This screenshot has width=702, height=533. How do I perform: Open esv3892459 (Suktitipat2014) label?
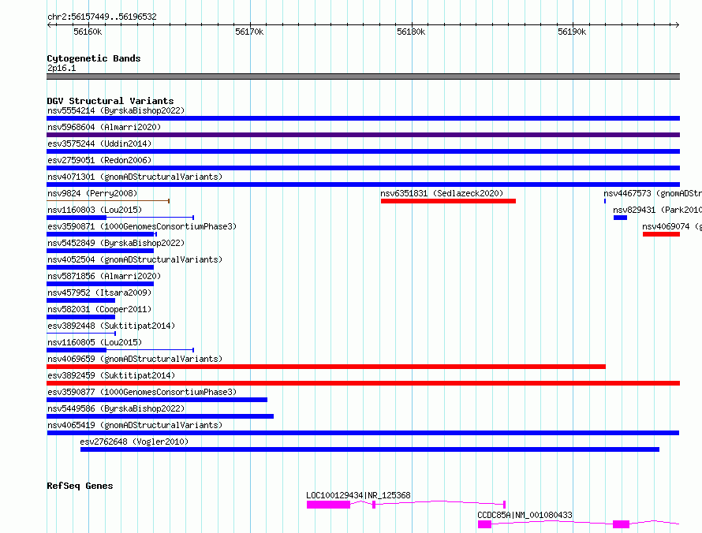click(x=111, y=375)
